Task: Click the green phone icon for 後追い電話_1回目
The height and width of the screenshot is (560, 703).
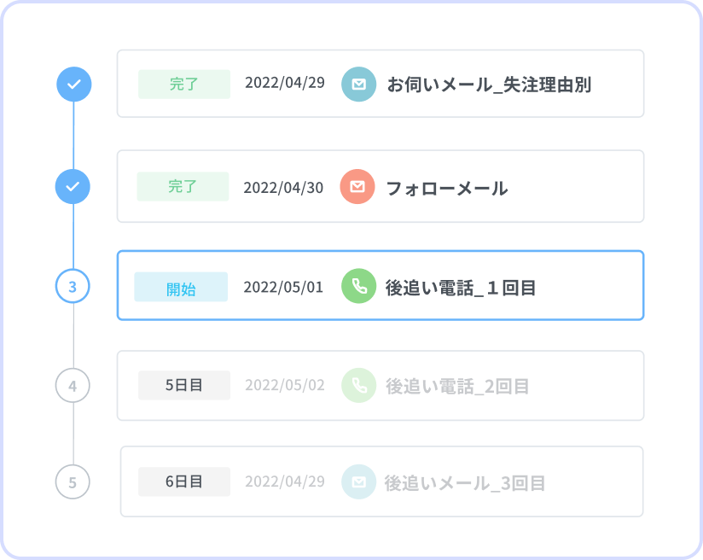Action: [358, 286]
